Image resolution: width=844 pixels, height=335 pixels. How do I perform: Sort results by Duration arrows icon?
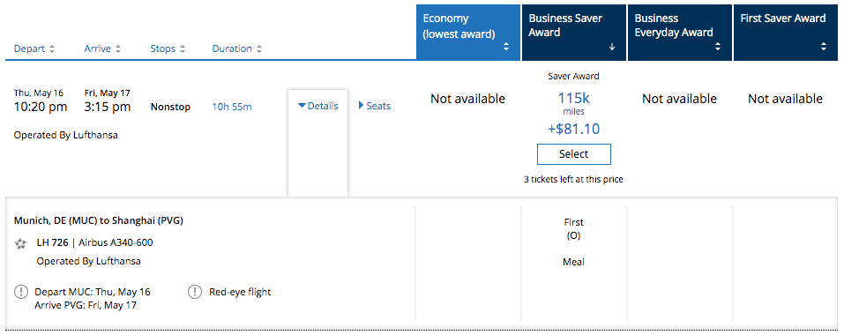click(x=259, y=49)
